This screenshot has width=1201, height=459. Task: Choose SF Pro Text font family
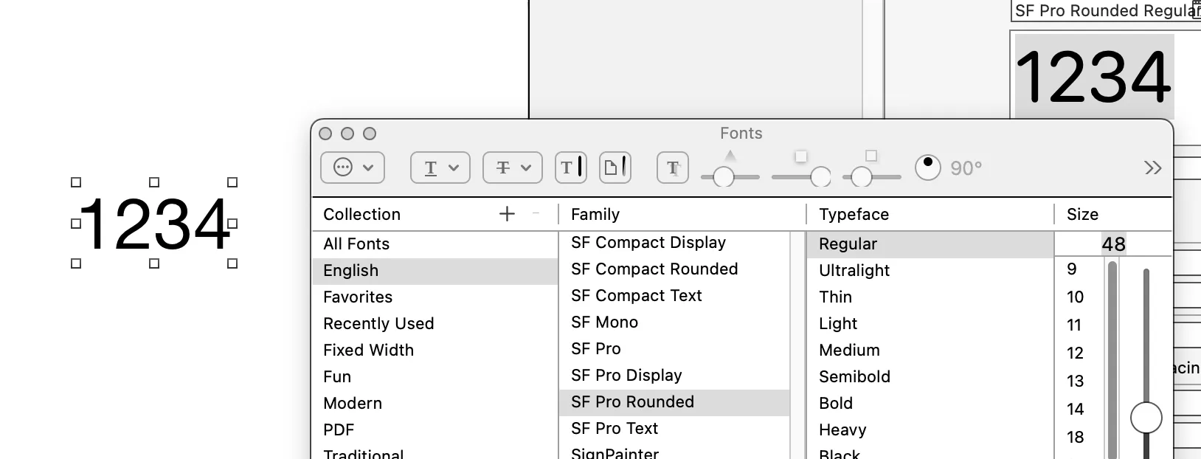tap(675, 428)
